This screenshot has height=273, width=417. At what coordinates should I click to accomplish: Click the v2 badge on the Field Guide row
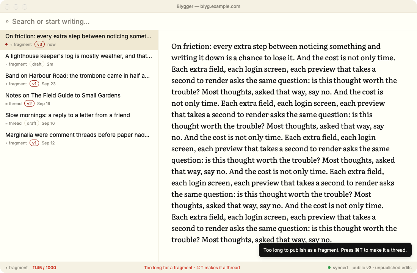pos(29,104)
